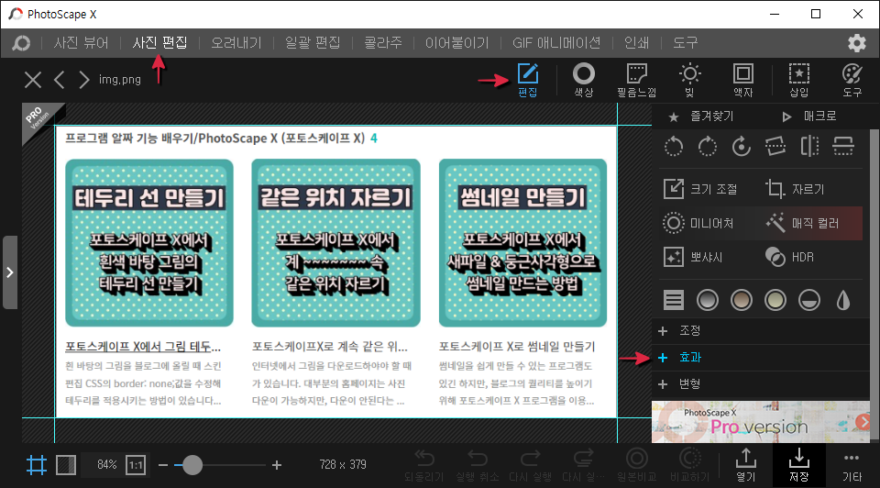
Task: Open 매크로 (Macro) tab
Action: click(x=809, y=116)
